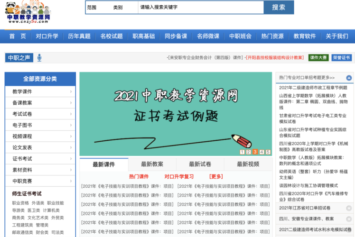The width and height of the screenshot is (355, 237).
Task: Collapse the 热门专业对口单招考题 panel with blue arrow
Action: point(349,78)
